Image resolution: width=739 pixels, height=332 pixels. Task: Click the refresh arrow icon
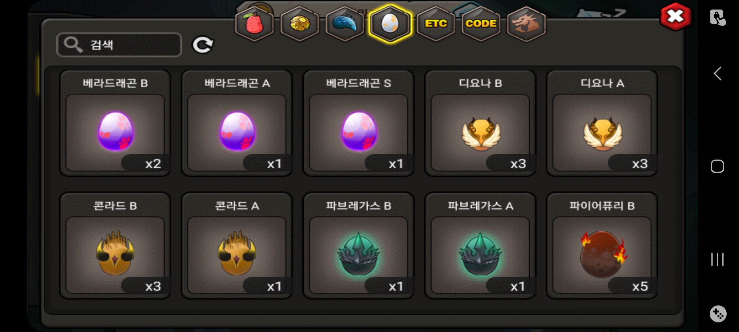pos(203,45)
